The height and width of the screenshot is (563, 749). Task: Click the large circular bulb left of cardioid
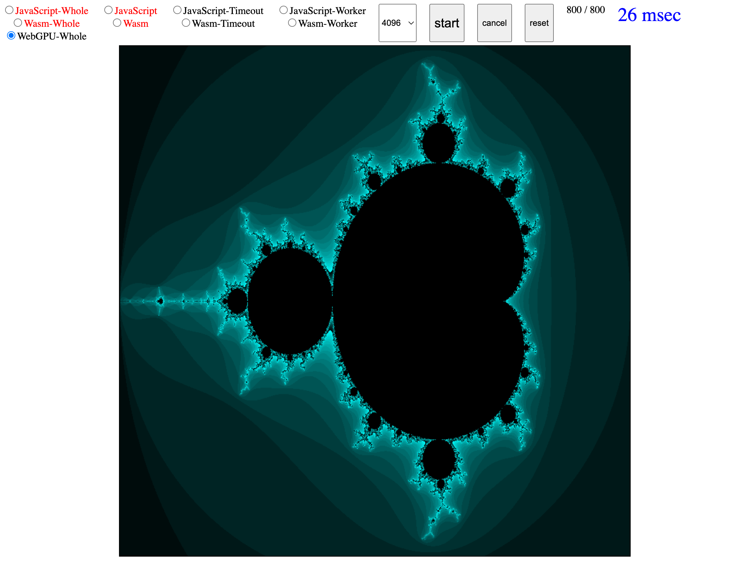[x=290, y=301]
